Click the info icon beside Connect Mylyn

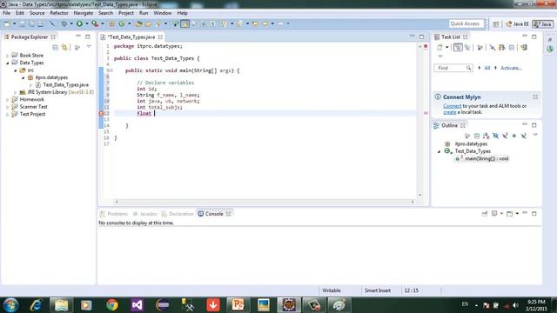tap(438, 97)
